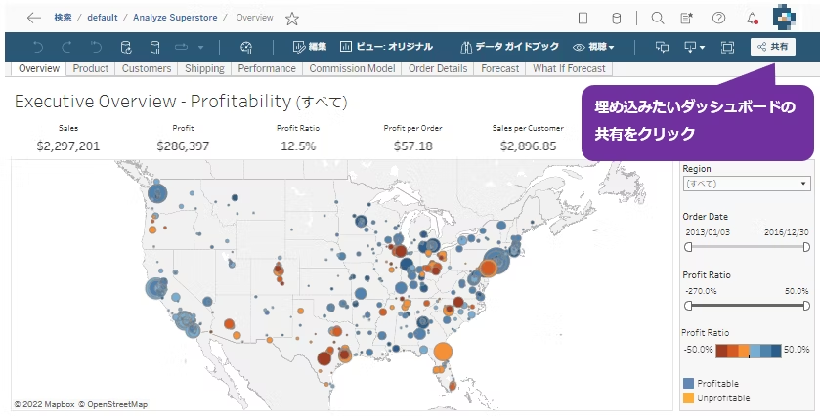This screenshot has height=416, width=820.
Task: Open the download menu icon
Action: point(694,47)
